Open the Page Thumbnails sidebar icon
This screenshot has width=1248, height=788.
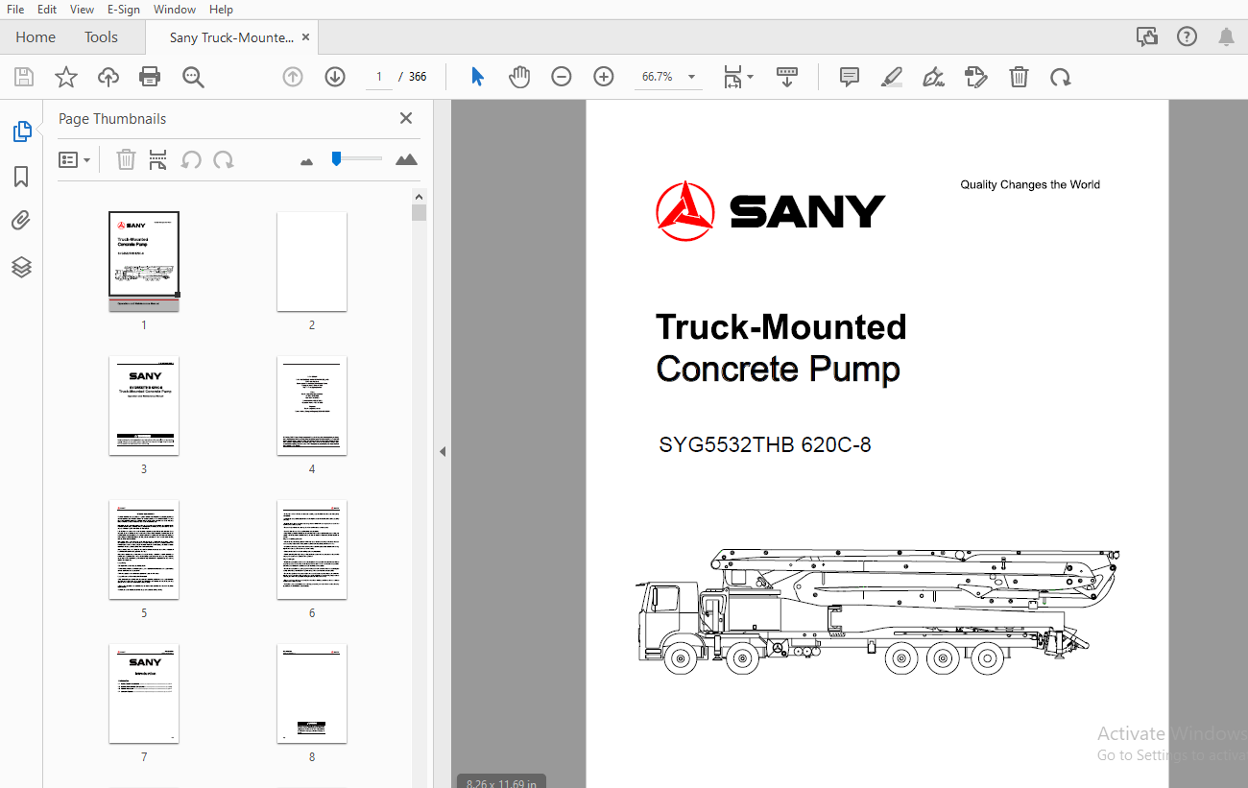pos(22,131)
